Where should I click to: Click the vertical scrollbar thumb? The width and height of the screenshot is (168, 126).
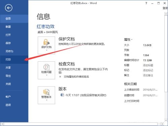coord(166,54)
